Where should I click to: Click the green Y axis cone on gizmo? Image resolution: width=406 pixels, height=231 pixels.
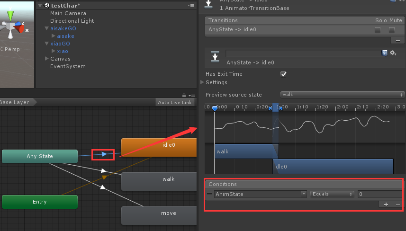click(x=10, y=15)
